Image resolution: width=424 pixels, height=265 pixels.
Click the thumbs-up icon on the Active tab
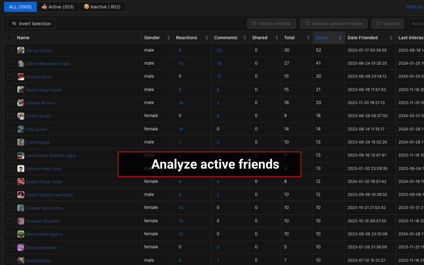[44, 6]
